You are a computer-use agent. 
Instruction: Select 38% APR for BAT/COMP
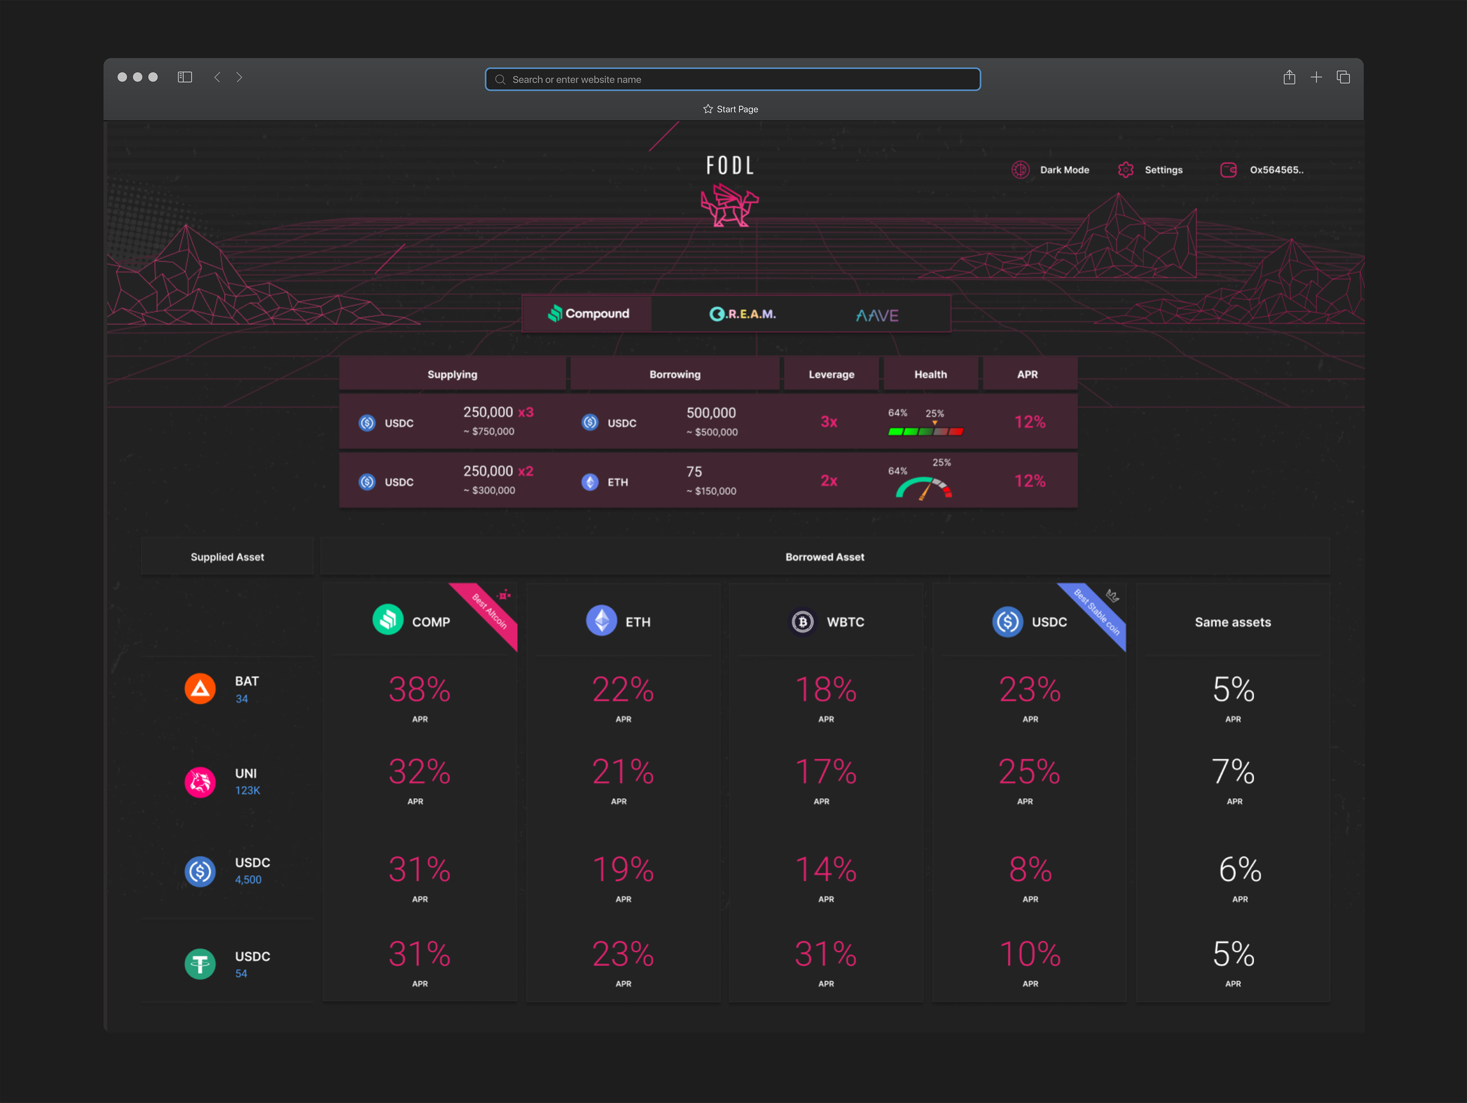tap(419, 690)
